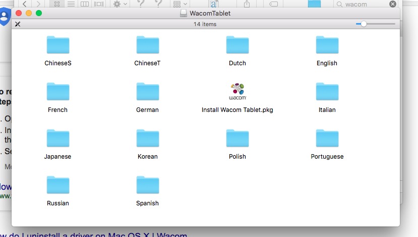Image resolution: width=418 pixels, height=237 pixels.
Task: Switch background Finder to Cover Flow view
Action: 99,4
